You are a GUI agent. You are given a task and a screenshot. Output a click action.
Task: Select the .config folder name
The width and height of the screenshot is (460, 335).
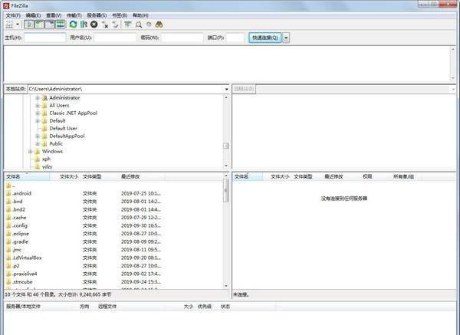[20, 225]
